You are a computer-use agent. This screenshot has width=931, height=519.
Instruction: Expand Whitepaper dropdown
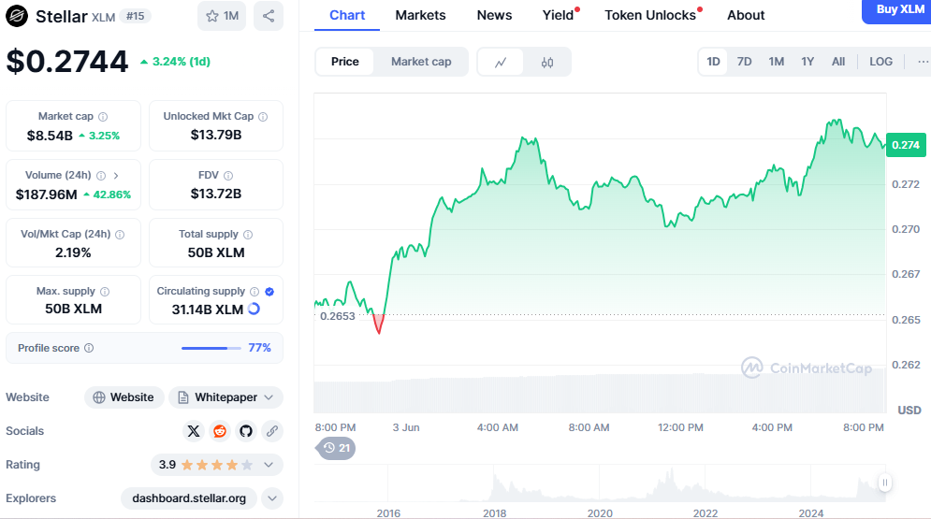pos(269,397)
